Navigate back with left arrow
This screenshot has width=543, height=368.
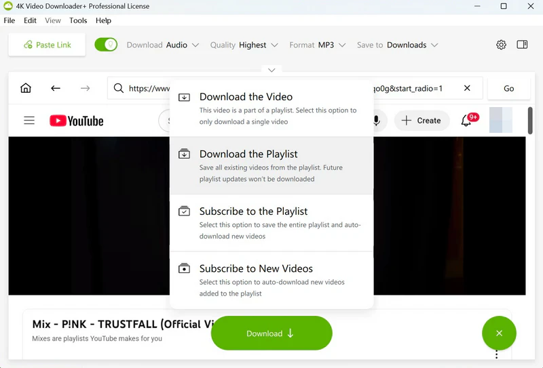56,88
